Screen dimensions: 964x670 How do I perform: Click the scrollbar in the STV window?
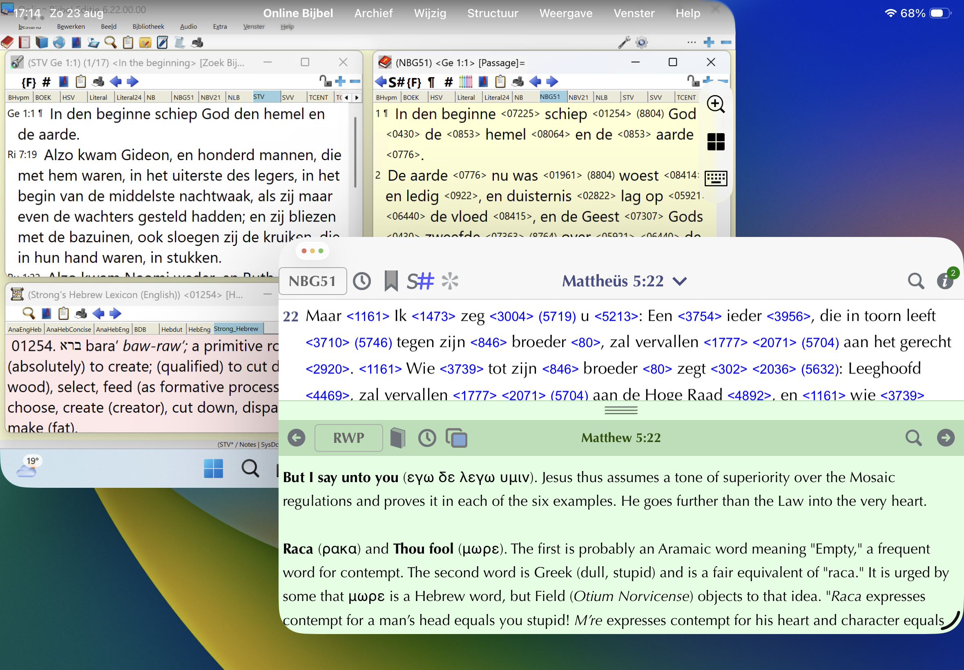355,152
